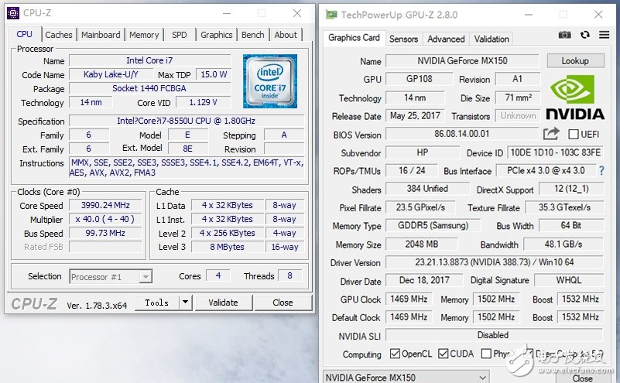
Task: Click the Cores value 4
Action: [218, 276]
